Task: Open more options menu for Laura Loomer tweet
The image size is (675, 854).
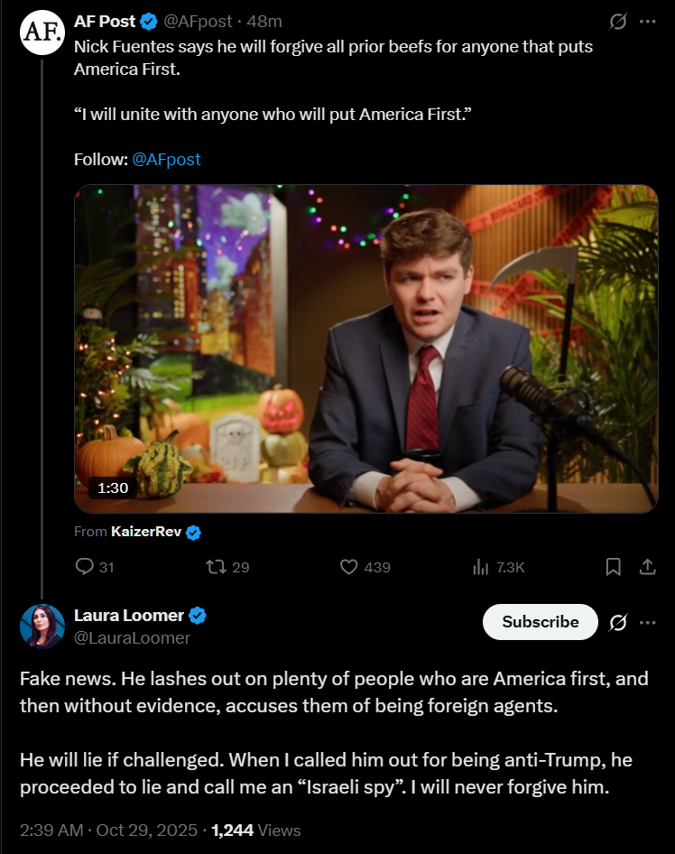Action: 647,623
